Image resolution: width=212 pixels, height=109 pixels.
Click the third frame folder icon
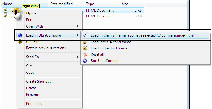[x=85, y=48]
